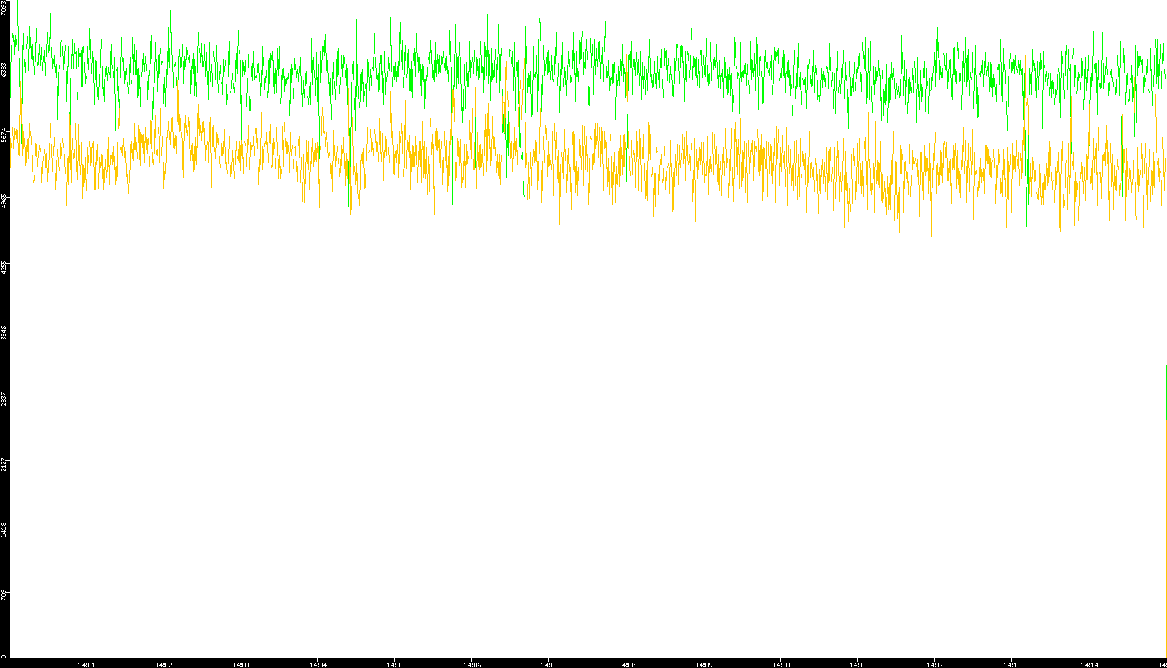Select the 14:11 time axis label
The height and width of the screenshot is (668, 1167).
click(x=858, y=665)
